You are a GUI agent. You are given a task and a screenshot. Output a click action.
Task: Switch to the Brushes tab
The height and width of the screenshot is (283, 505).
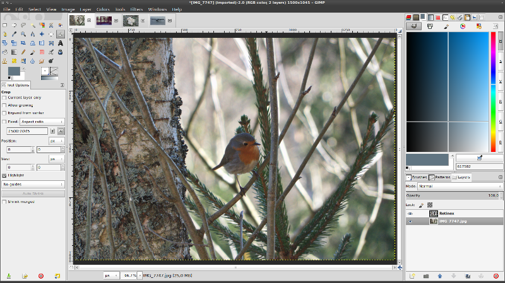417,177
